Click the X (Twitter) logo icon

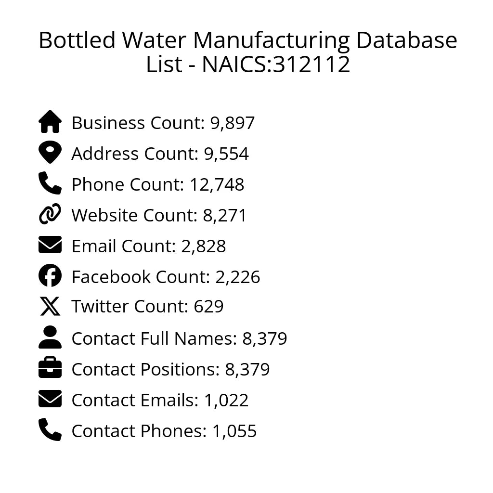pos(50,307)
